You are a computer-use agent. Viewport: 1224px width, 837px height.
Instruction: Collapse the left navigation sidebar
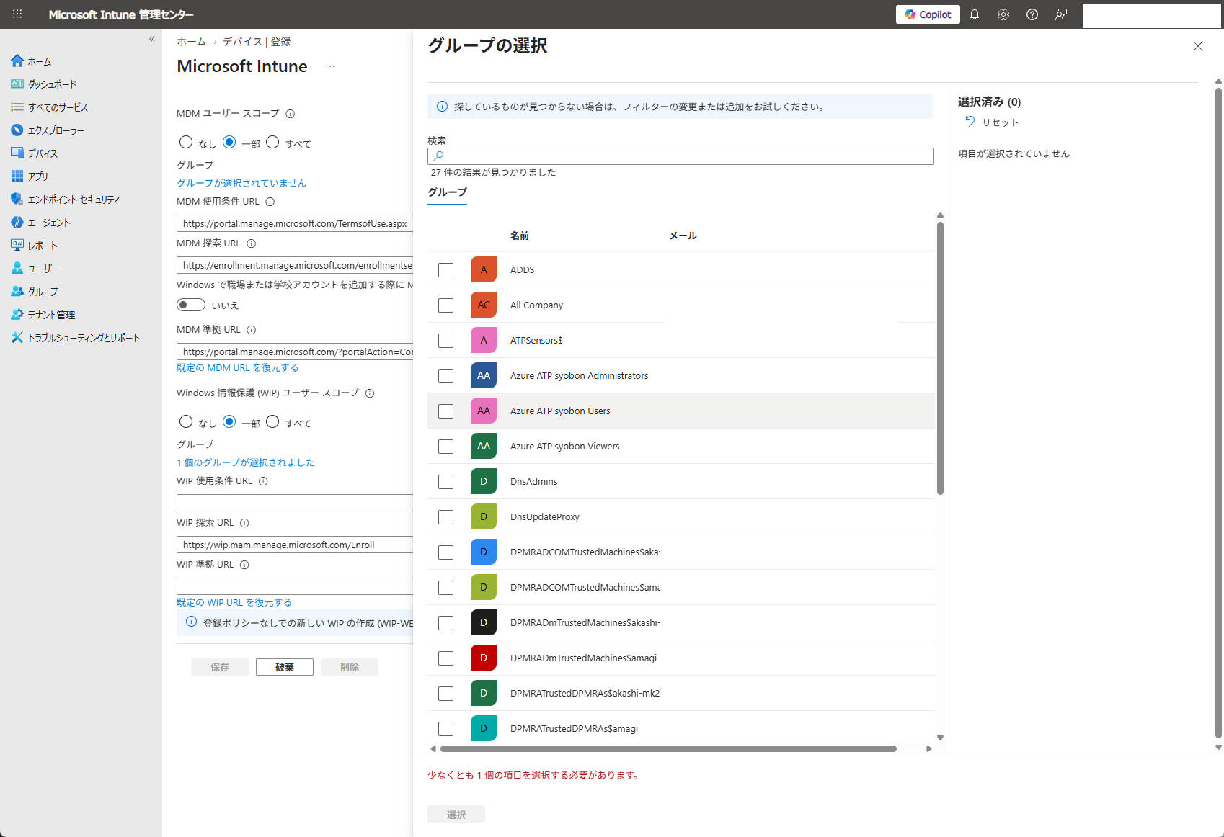pyautogui.click(x=152, y=39)
